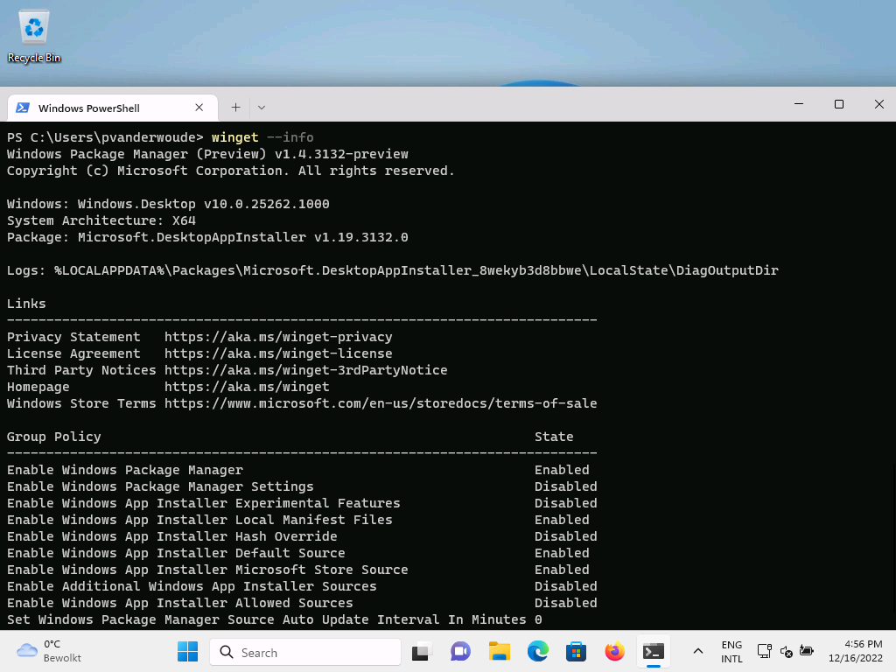
Task: Open battery status tray icon
Action: click(x=806, y=651)
